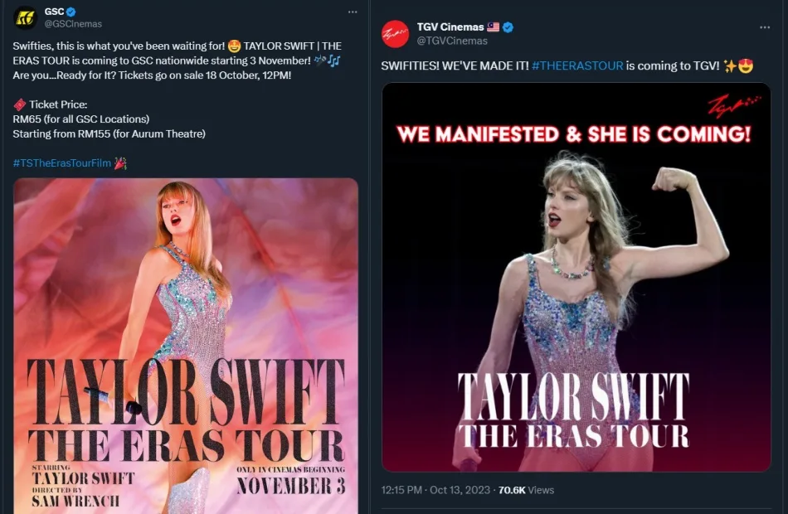Click the 12:15 PM · Oct 13, 2023 timestamp
This screenshot has width=788, height=514.
tap(435, 490)
